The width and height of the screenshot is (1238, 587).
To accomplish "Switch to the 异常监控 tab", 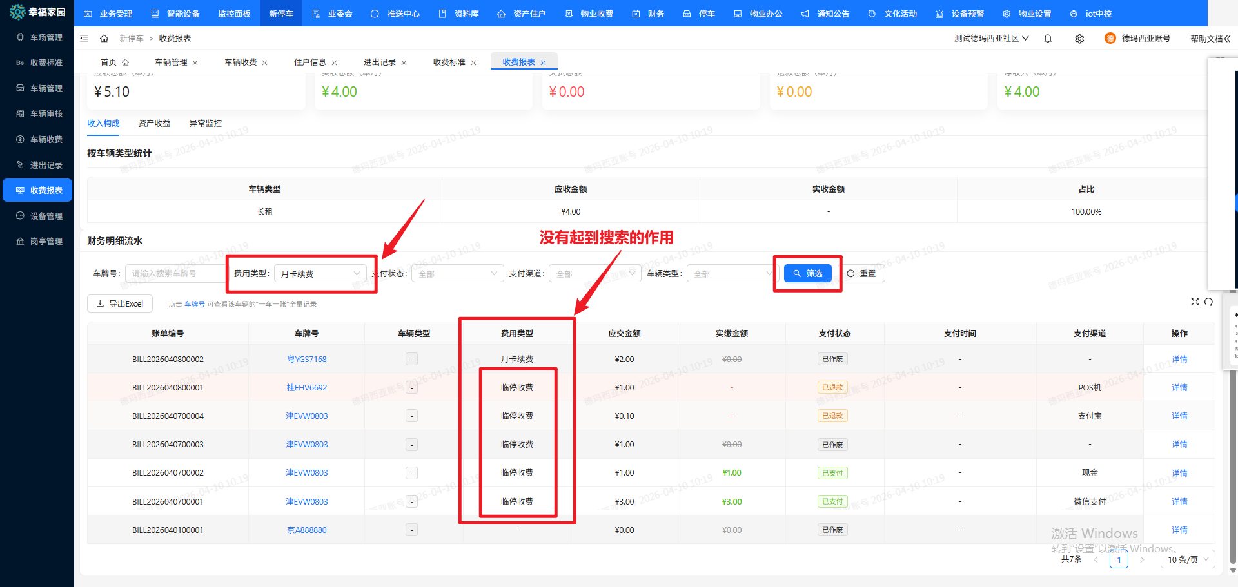I will click(x=205, y=123).
